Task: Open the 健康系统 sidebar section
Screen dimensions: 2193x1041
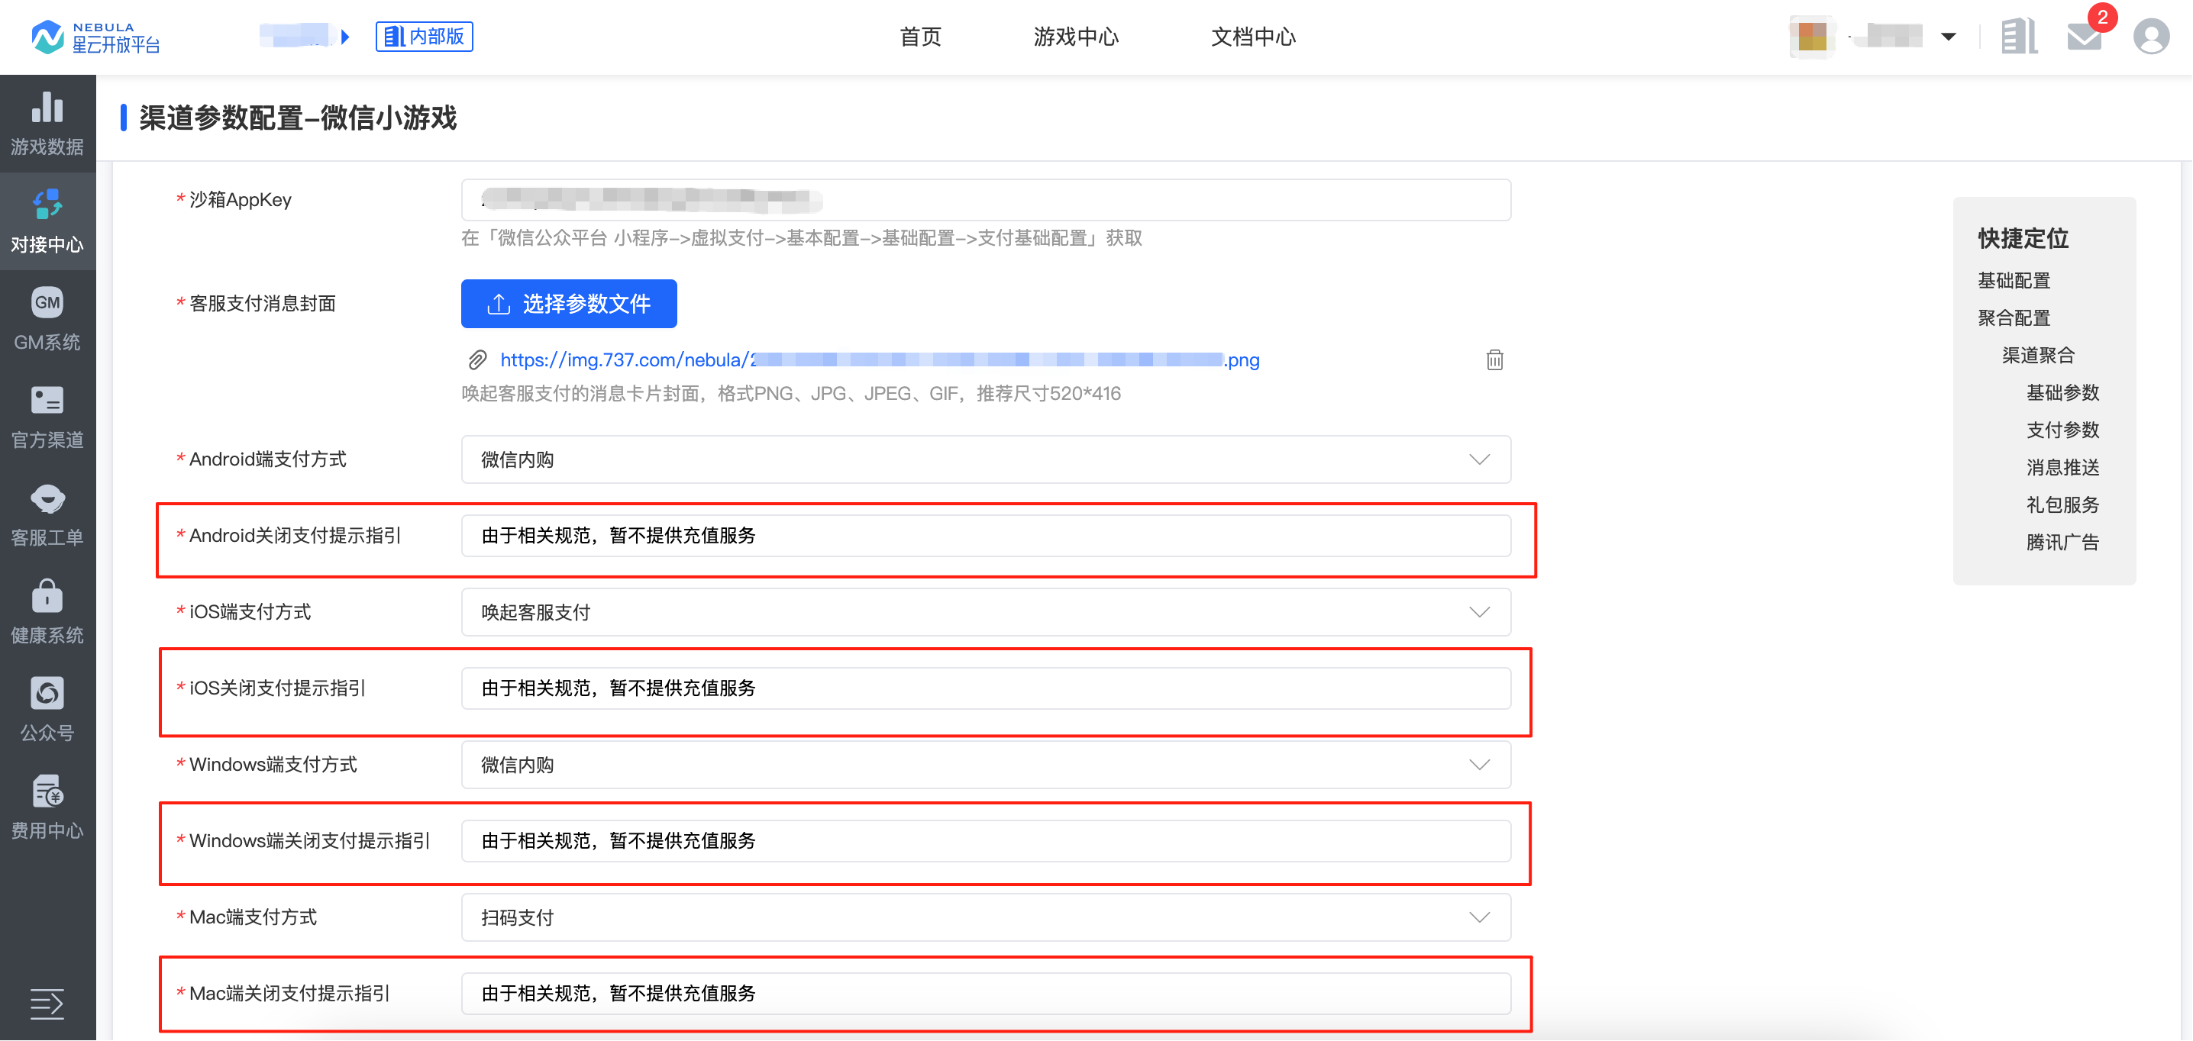Action: click(x=47, y=613)
